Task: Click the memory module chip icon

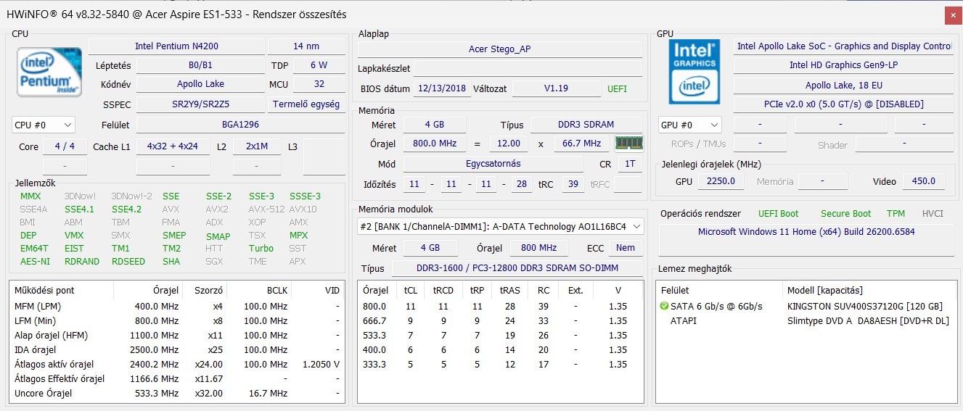Action: [628, 143]
